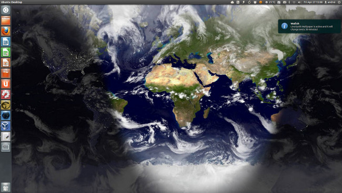Open the Ubuntu Dash home button
The image size is (342, 193).
6,10
